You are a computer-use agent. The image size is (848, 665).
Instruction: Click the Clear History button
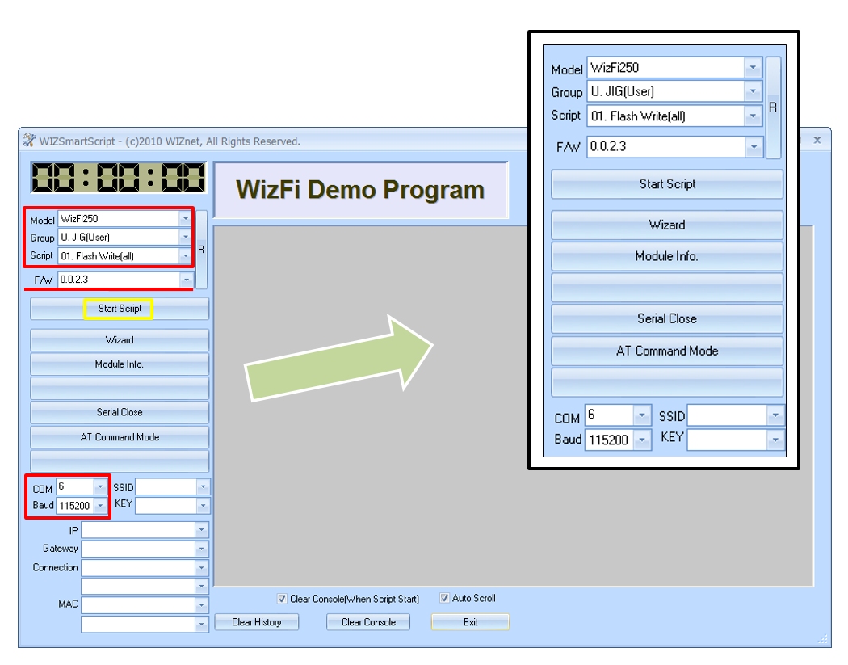pos(256,622)
